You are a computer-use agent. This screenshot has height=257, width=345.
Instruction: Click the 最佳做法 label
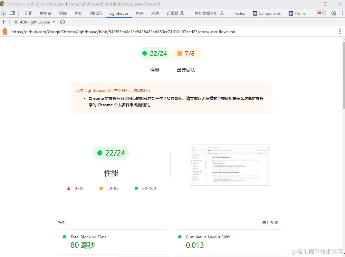pos(186,70)
